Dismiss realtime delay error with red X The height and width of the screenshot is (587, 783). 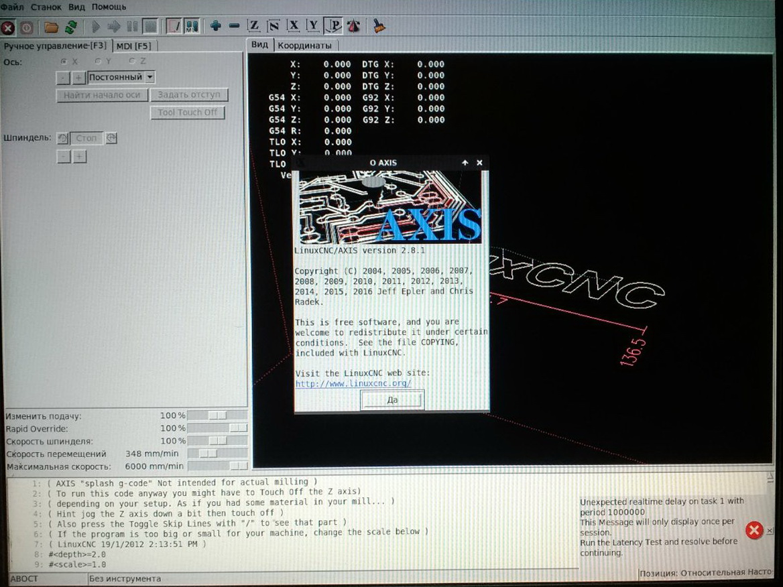tap(754, 530)
